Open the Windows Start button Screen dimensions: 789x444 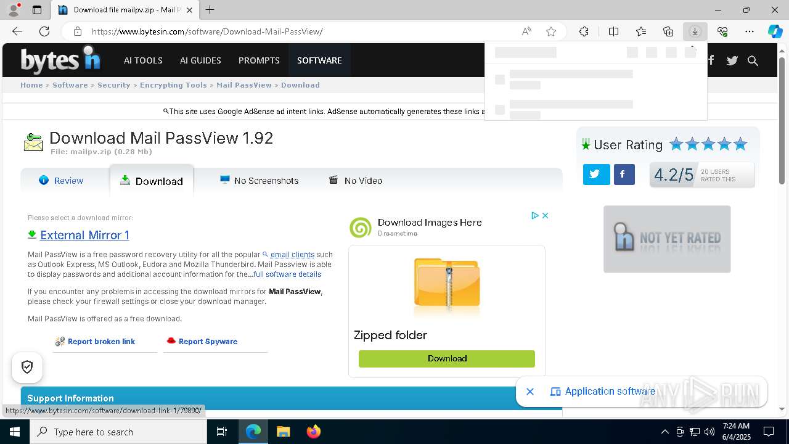point(15,432)
